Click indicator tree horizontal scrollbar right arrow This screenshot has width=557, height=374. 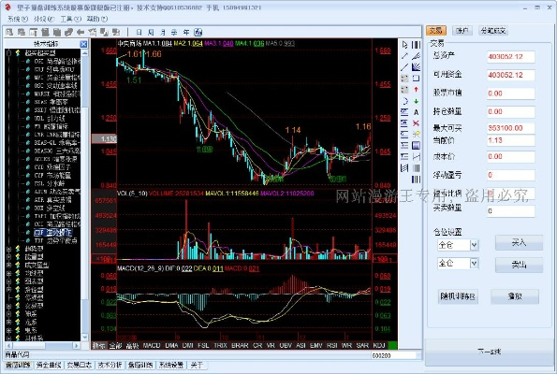77,345
